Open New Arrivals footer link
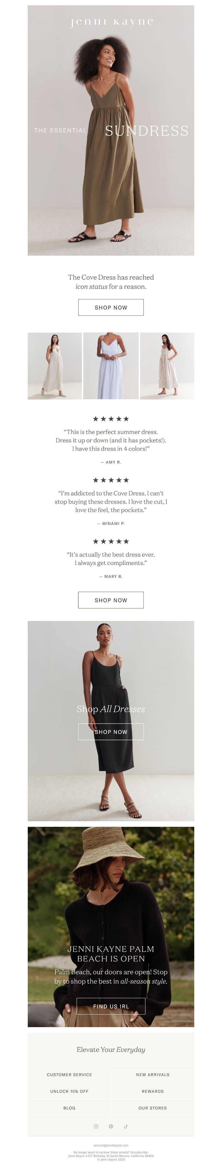 point(152,1074)
